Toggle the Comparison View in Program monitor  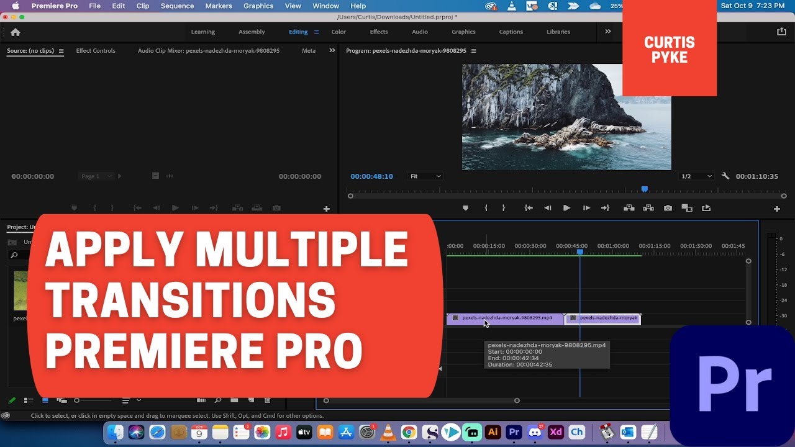point(688,208)
